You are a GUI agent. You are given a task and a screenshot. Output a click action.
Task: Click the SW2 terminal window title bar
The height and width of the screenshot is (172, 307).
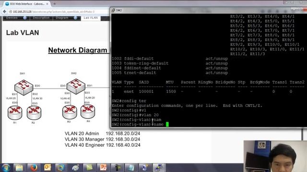208,11
